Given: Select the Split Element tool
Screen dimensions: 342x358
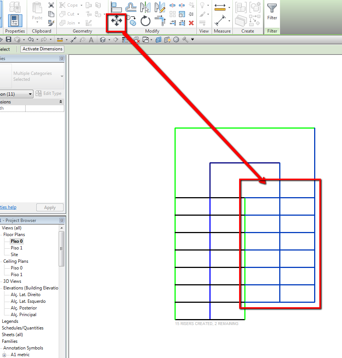Looking at the screenshot, I should click(173, 5).
